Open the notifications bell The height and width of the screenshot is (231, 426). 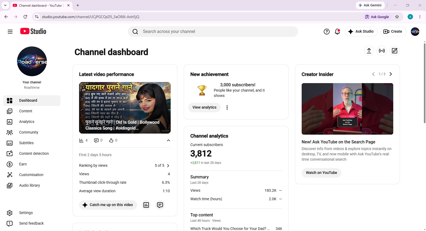pyautogui.click(x=337, y=32)
